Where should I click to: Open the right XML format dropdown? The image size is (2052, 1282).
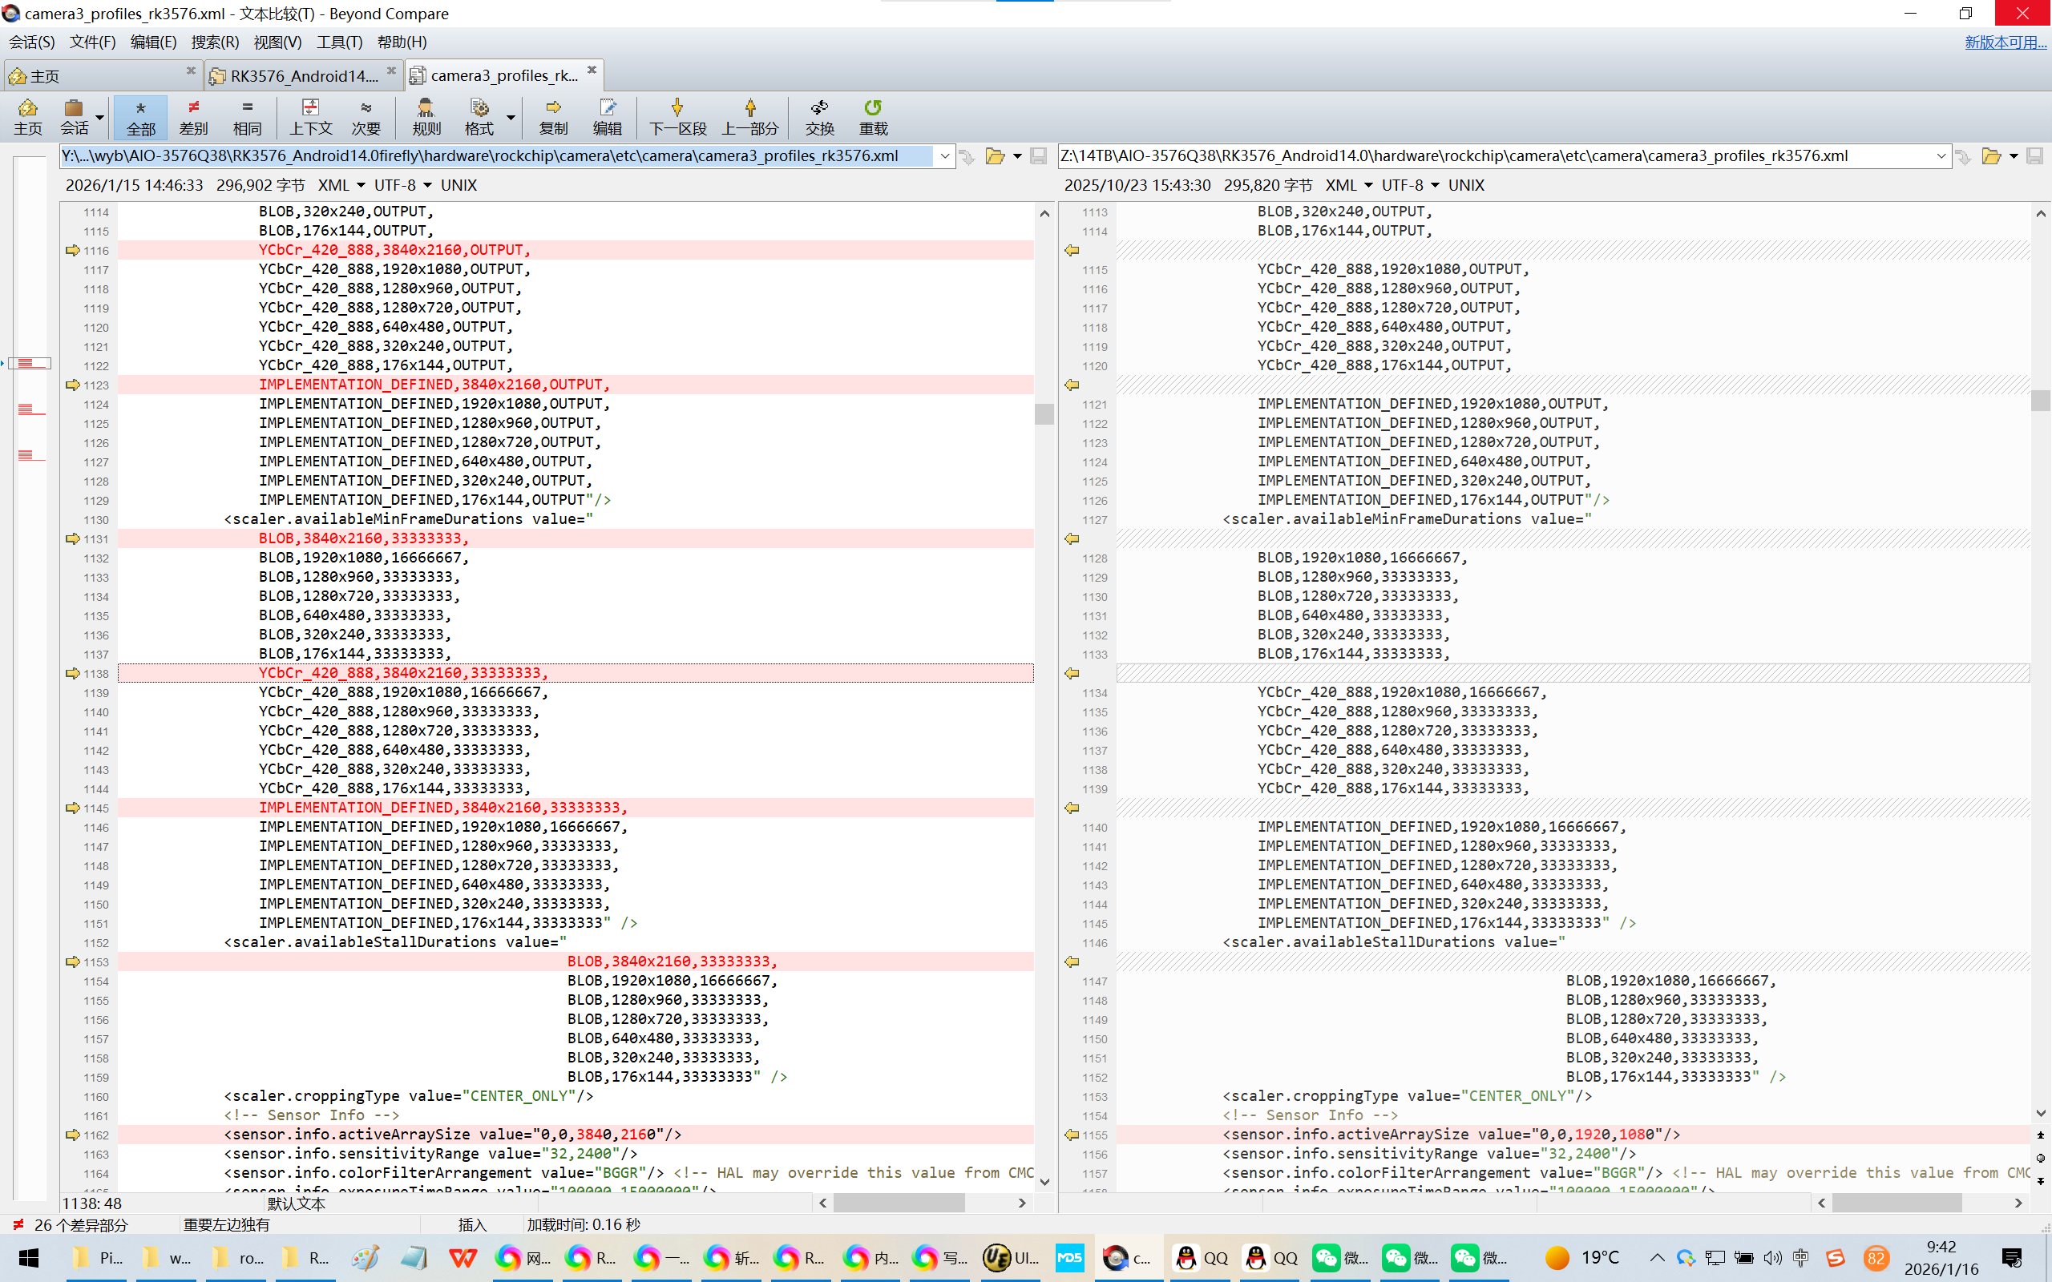click(x=1367, y=185)
